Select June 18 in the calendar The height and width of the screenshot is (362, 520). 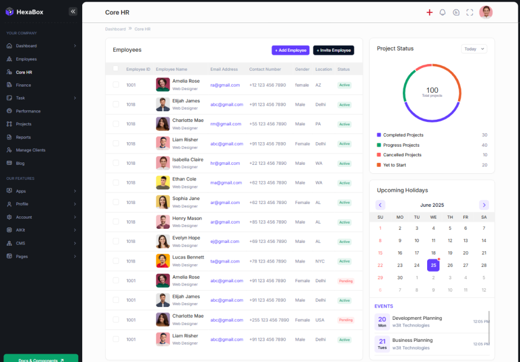point(433,253)
